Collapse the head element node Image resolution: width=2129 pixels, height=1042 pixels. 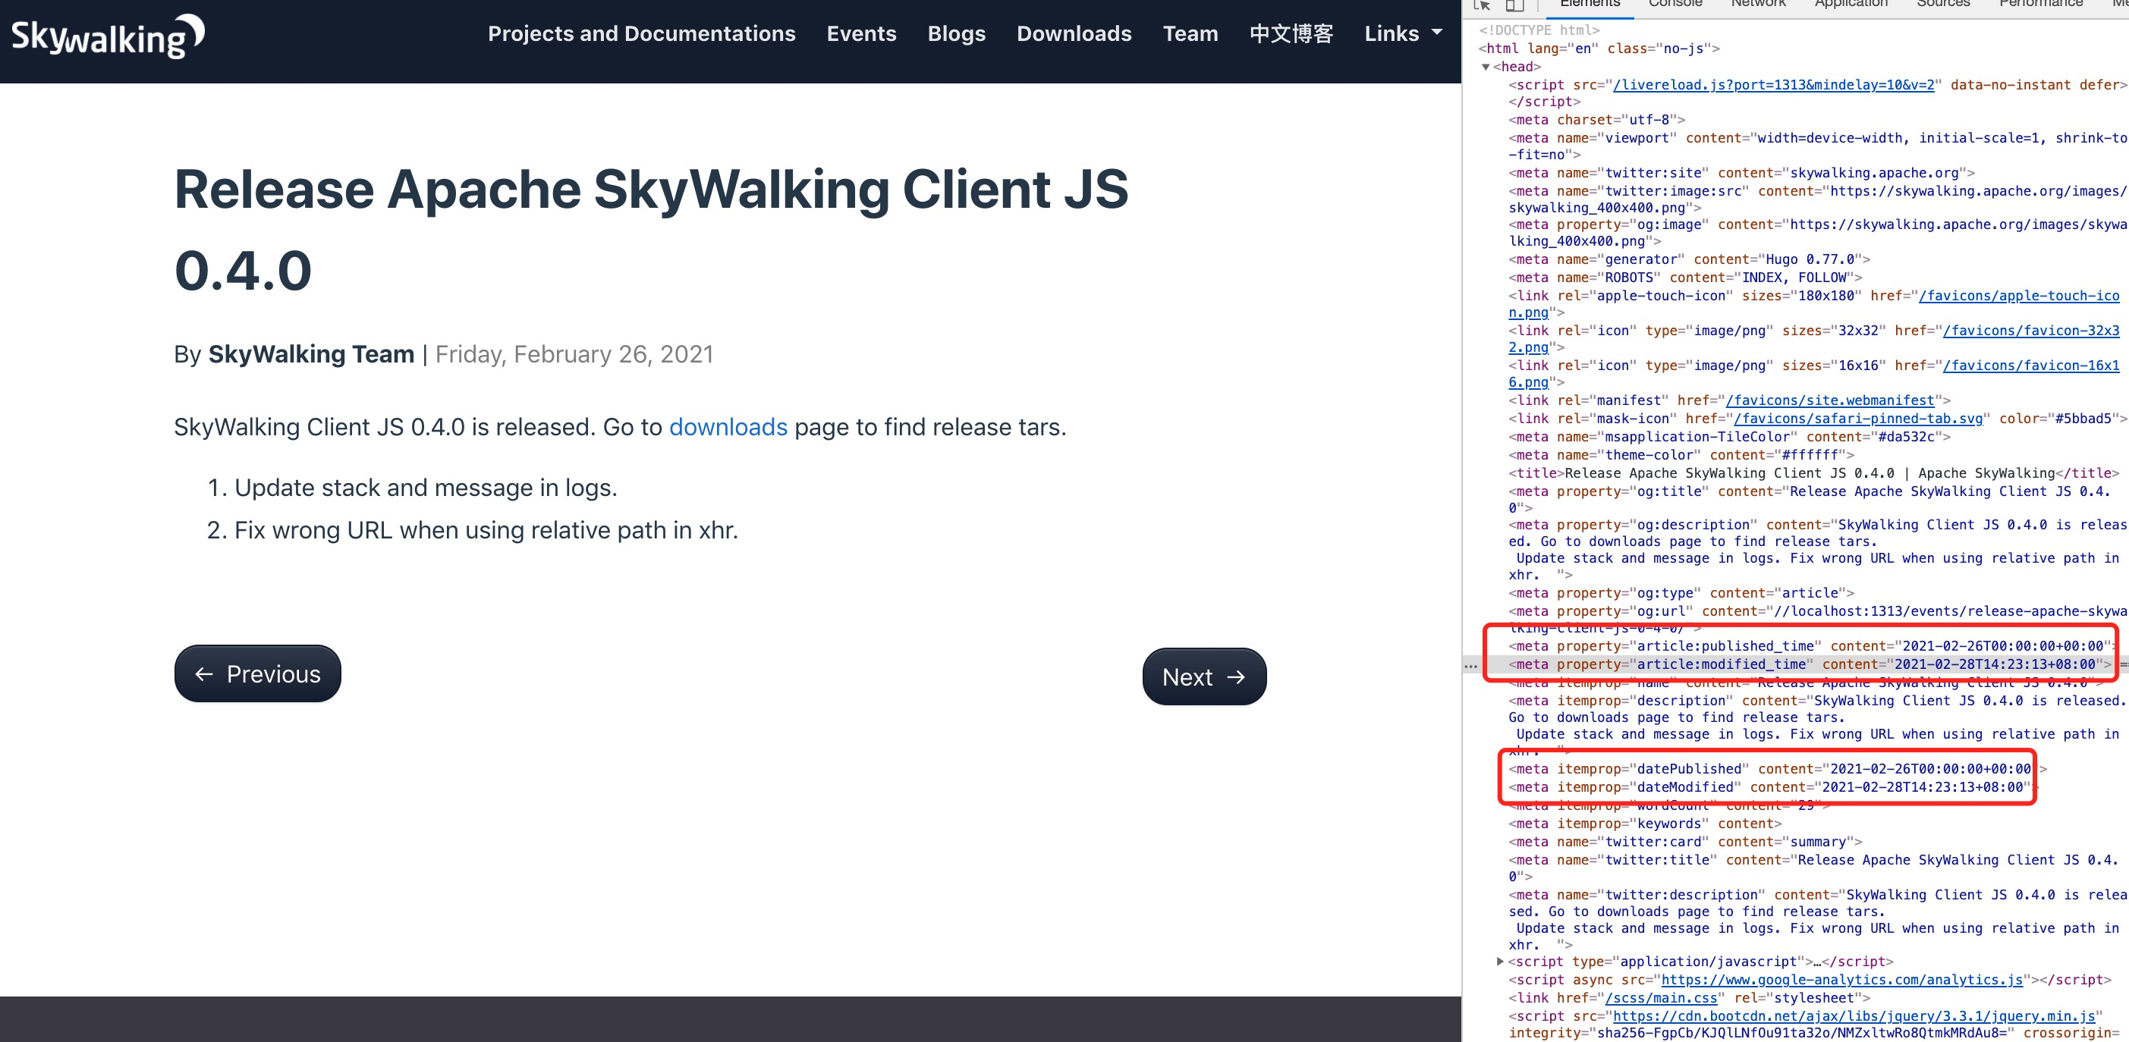(x=1486, y=67)
